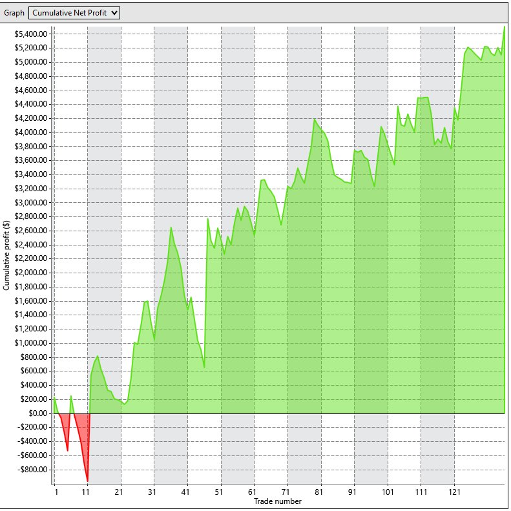Click the $5,400.00 y-axis label

(x=31, y=34)
